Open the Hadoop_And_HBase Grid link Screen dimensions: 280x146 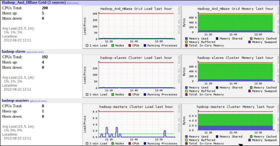pyautogui.click(x=34, y=3)
